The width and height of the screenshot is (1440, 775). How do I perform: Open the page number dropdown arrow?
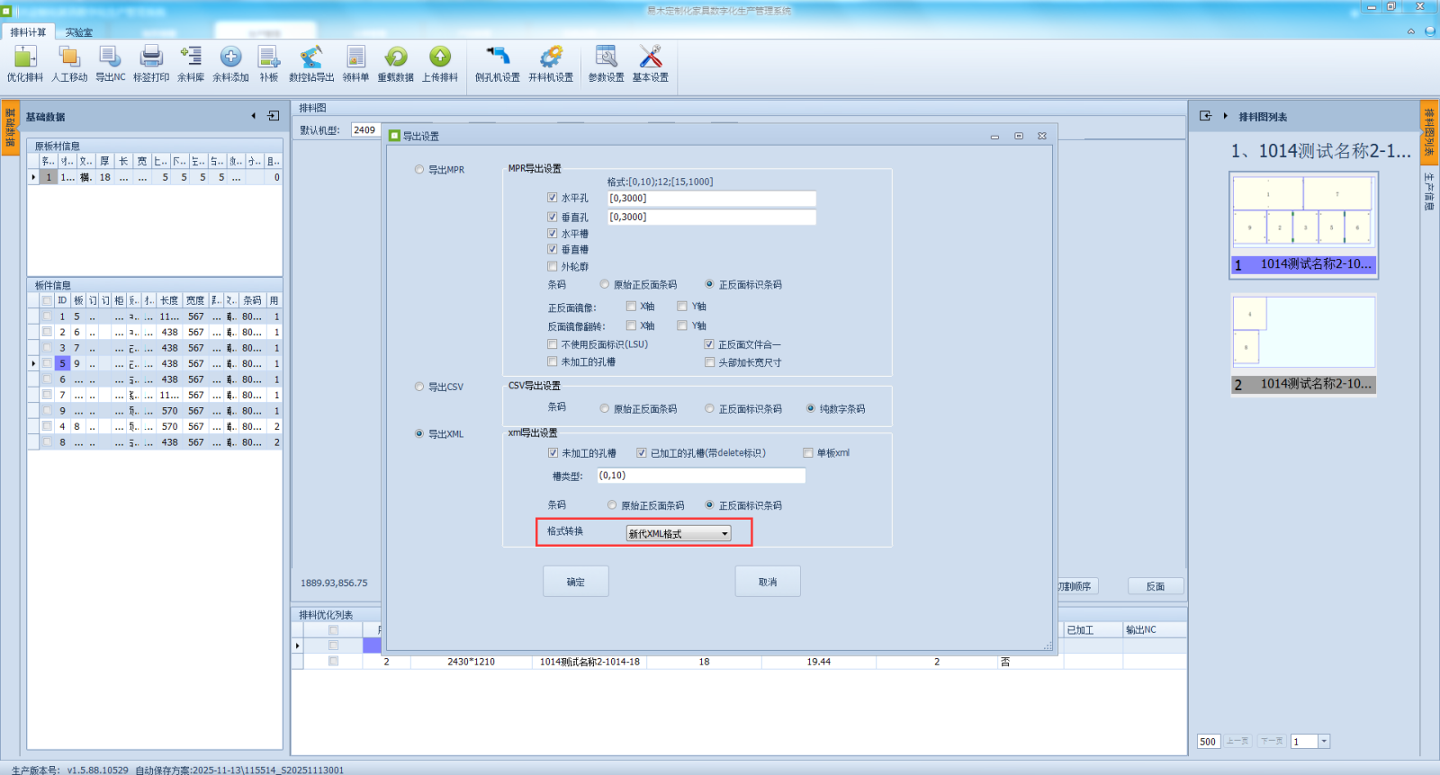click(x=1324, y=742)
